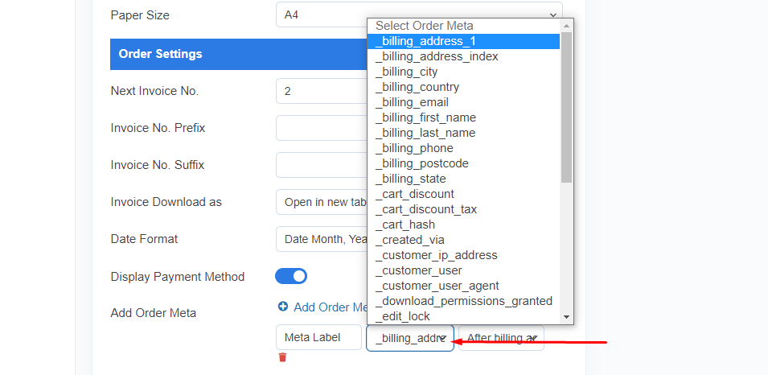Select the _billing_address_1 option
The width and height of the screenshot is (768, 375).
[463, 41]
